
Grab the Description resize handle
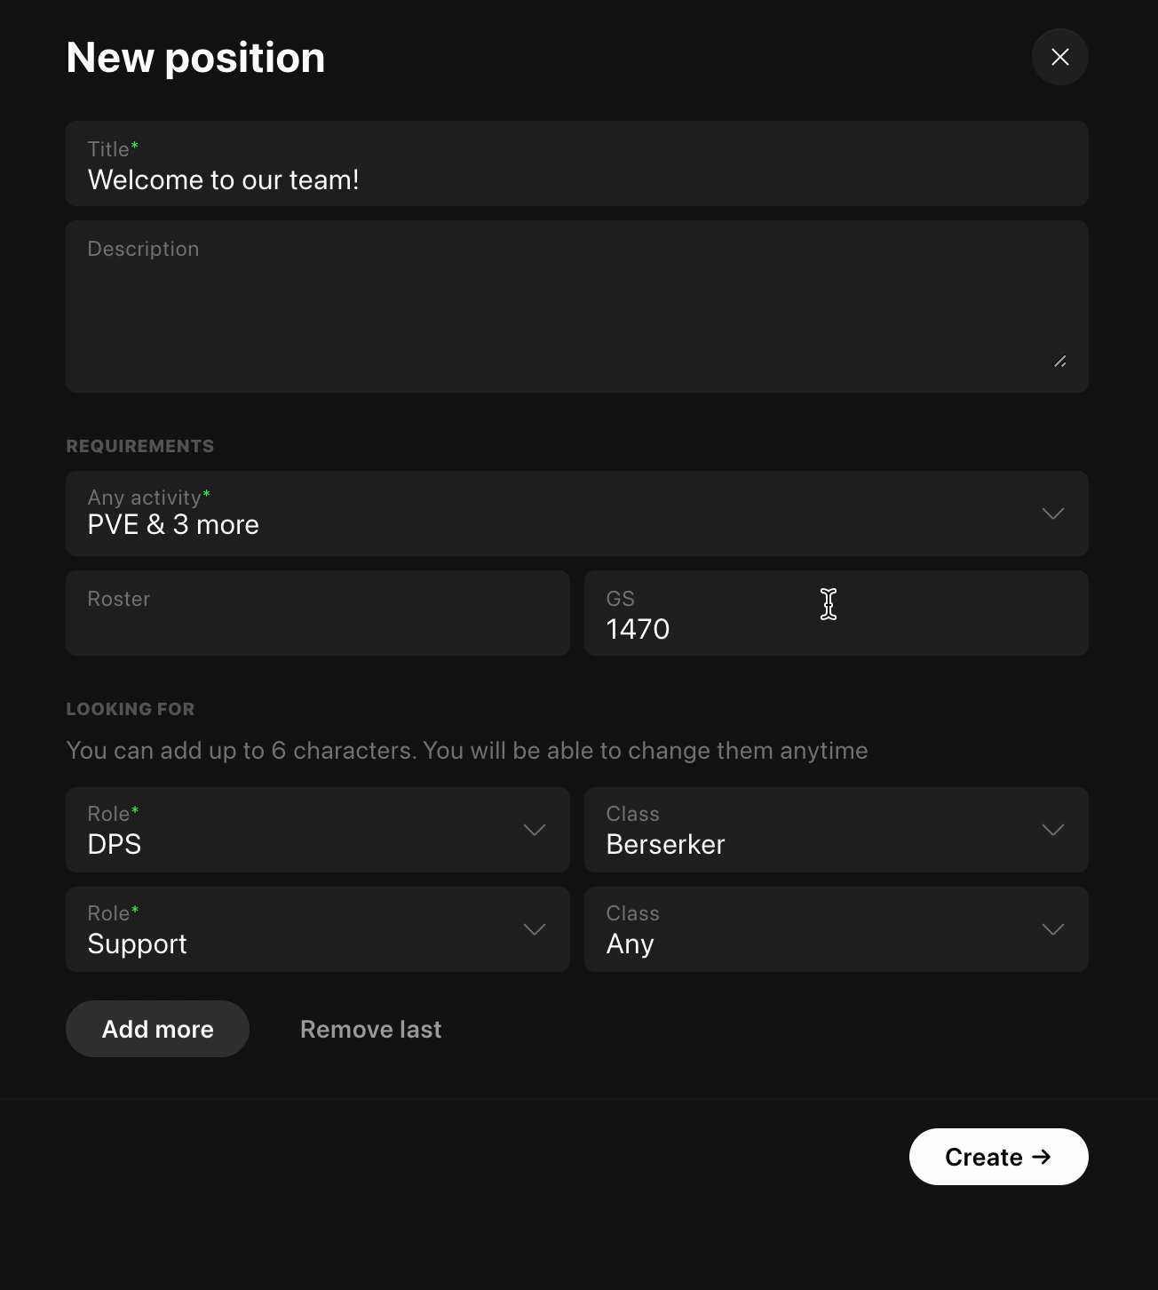(x=1059, y=362)
